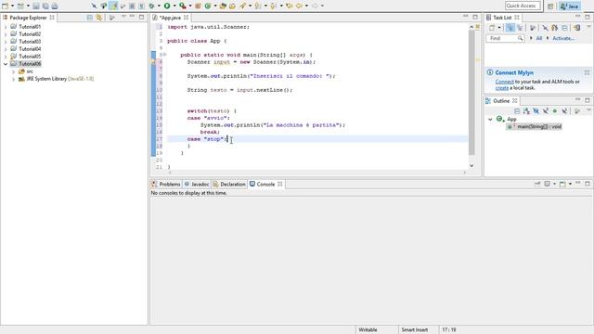Image resolution: width=594 pixels, height=334 pixels.
Task: Click the Debug bug icon
Action: pos(151,6)
